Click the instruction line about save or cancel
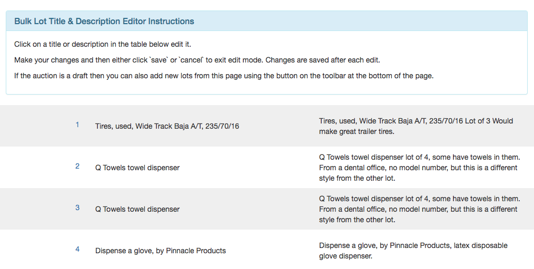Image resolution: width=534 pixels, height=269 pixels. tap(197, 60)
